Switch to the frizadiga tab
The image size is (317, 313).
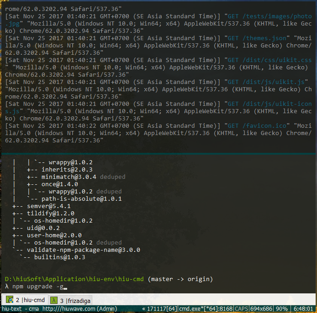(x=70, y=301)
